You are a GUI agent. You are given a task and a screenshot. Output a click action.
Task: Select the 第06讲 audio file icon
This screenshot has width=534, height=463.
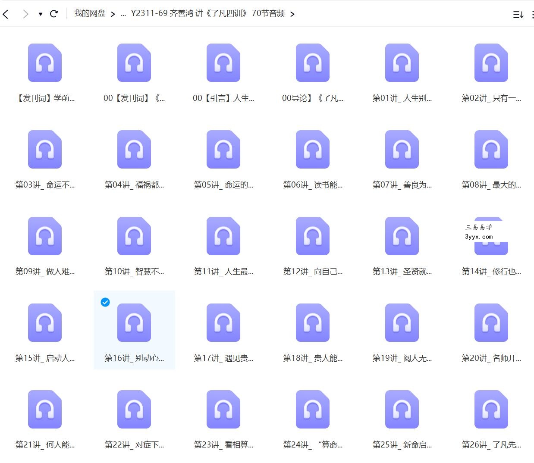[x=313, y=149]
